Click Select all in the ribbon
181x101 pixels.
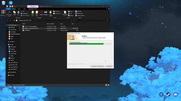(78, 12)
